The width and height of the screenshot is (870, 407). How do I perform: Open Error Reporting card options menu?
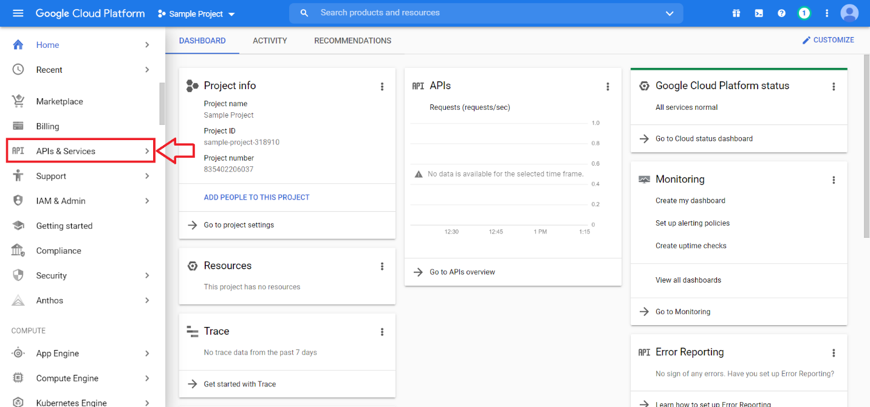point(834,353)
